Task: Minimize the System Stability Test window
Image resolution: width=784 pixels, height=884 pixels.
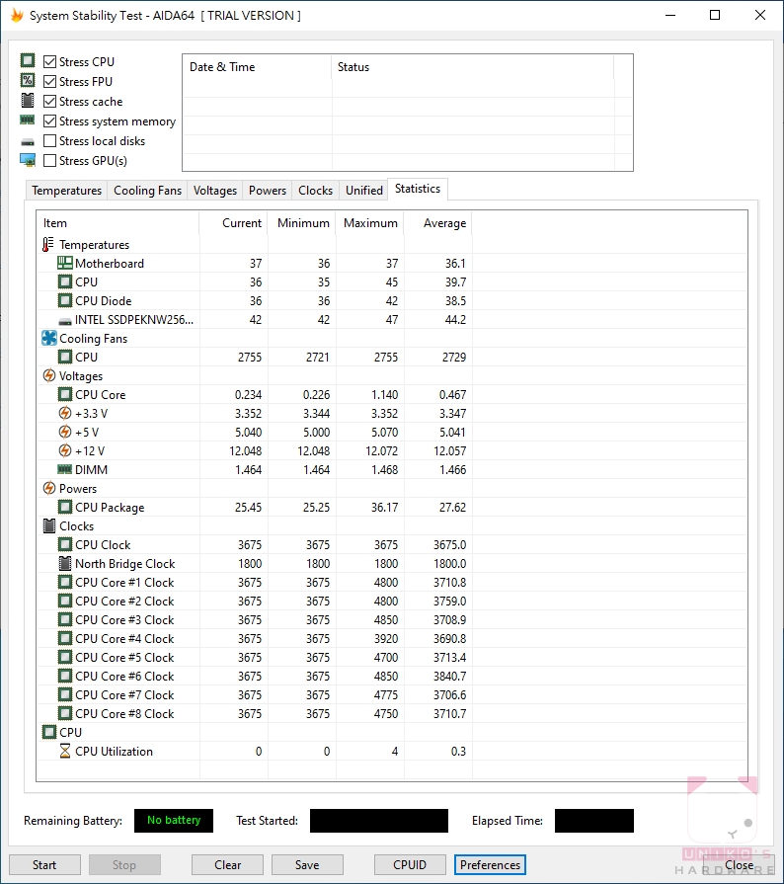Action: [670, 15]
